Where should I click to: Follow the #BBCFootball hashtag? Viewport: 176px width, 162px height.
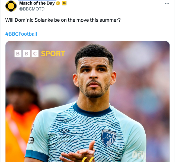(x=21, y=34)
